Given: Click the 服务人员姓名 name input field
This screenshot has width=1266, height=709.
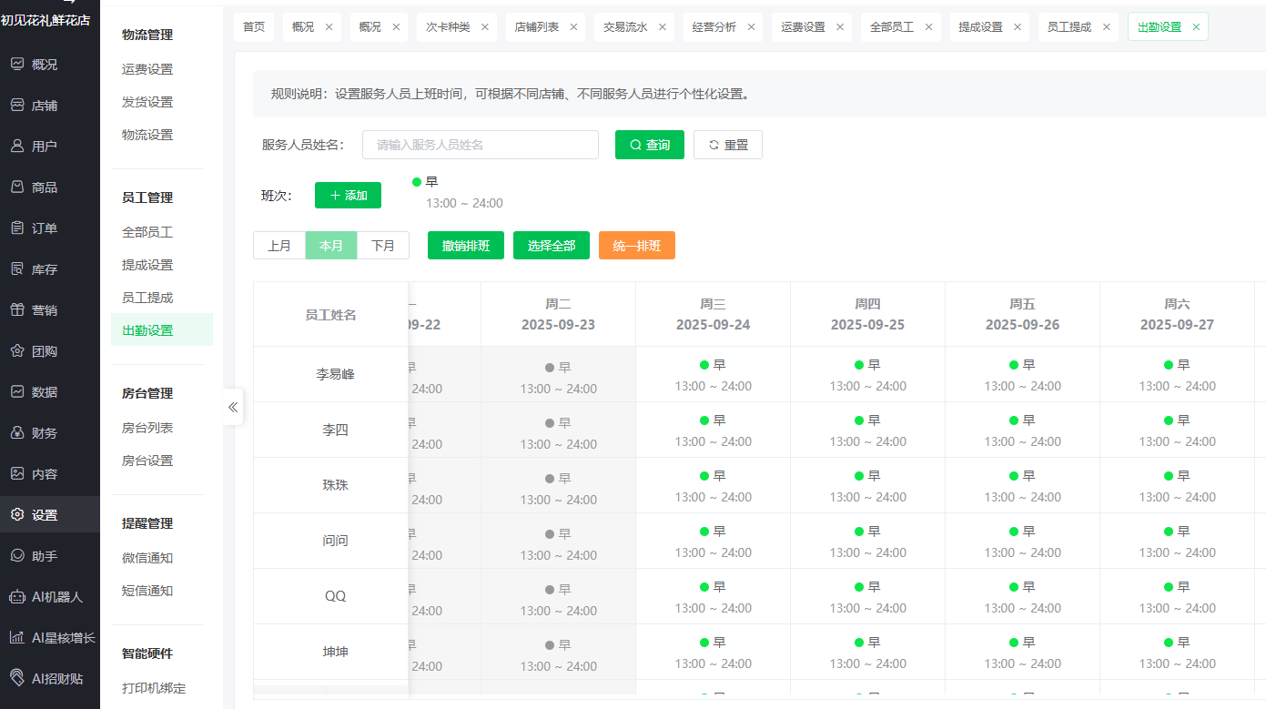Looking at the screenshot, I should tap(480, 145).
